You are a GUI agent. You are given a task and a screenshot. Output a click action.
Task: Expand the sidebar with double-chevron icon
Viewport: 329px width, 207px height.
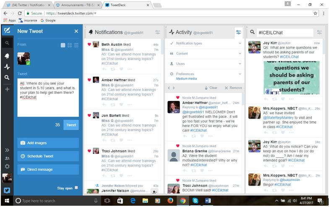click(x=7, y=150)
